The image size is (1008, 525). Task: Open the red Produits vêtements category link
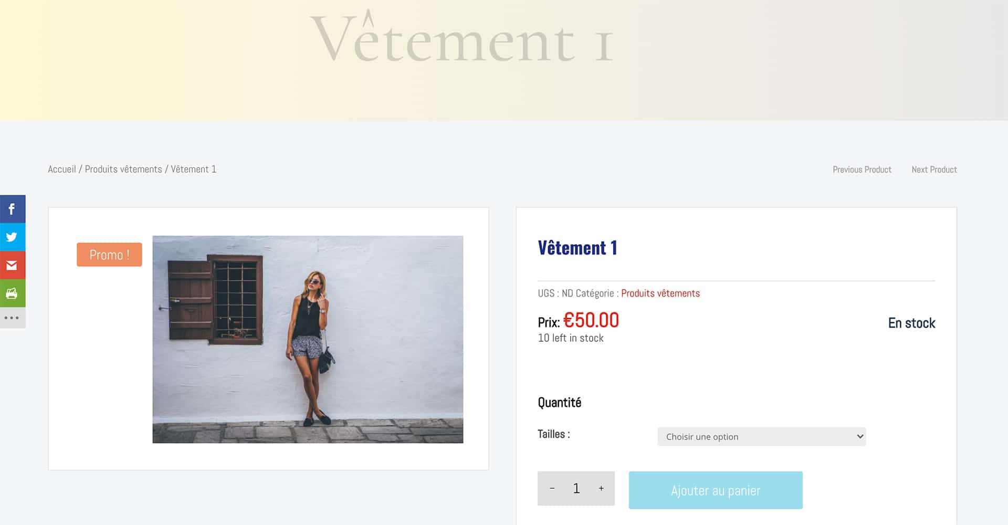click(660, 293)
